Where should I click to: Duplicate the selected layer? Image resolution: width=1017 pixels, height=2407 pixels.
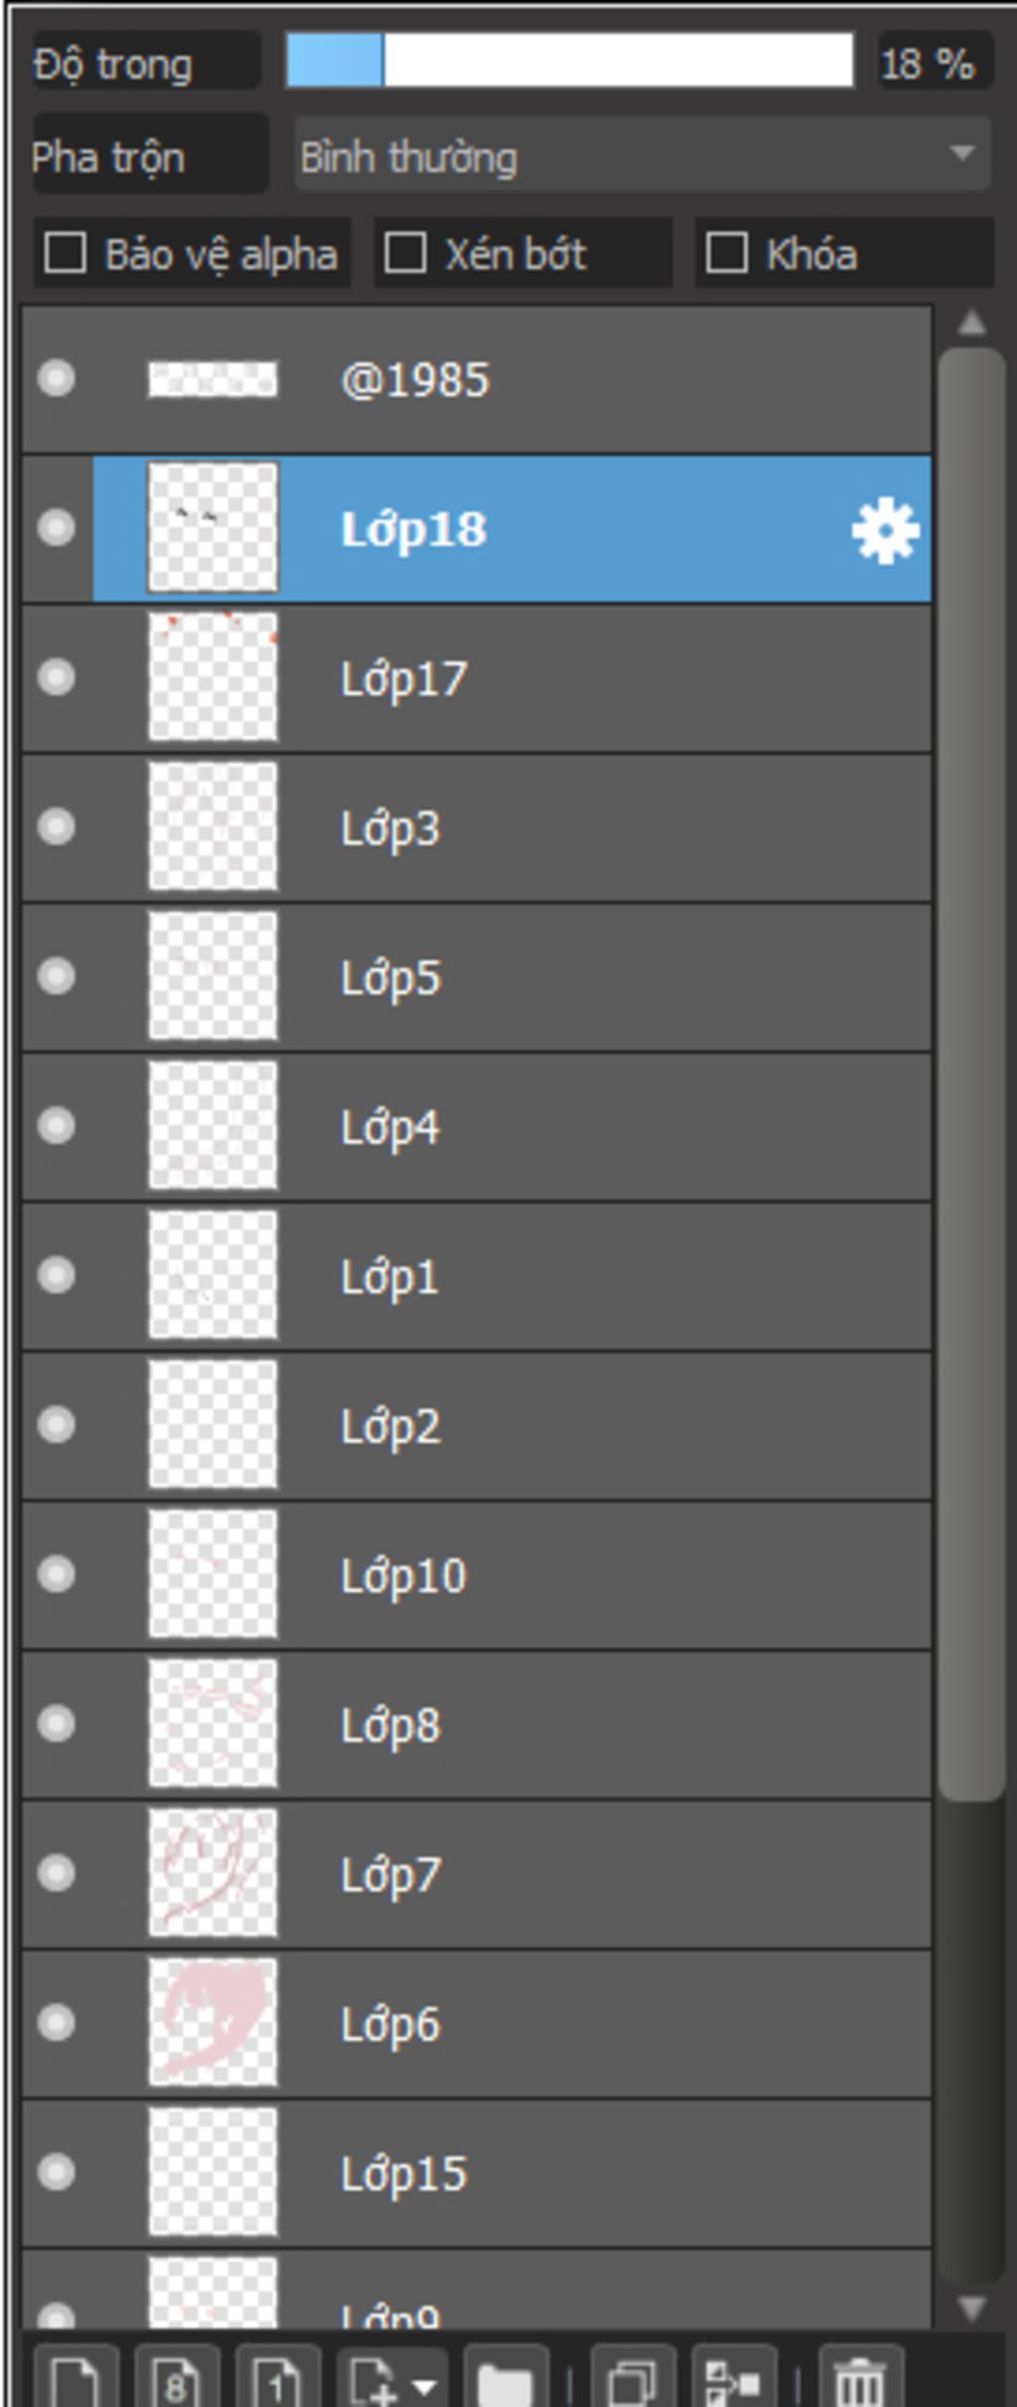click(x=633, y=2379)
